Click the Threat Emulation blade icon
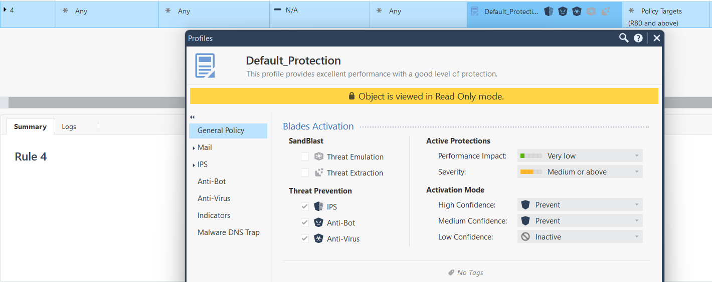 (318, 156)
